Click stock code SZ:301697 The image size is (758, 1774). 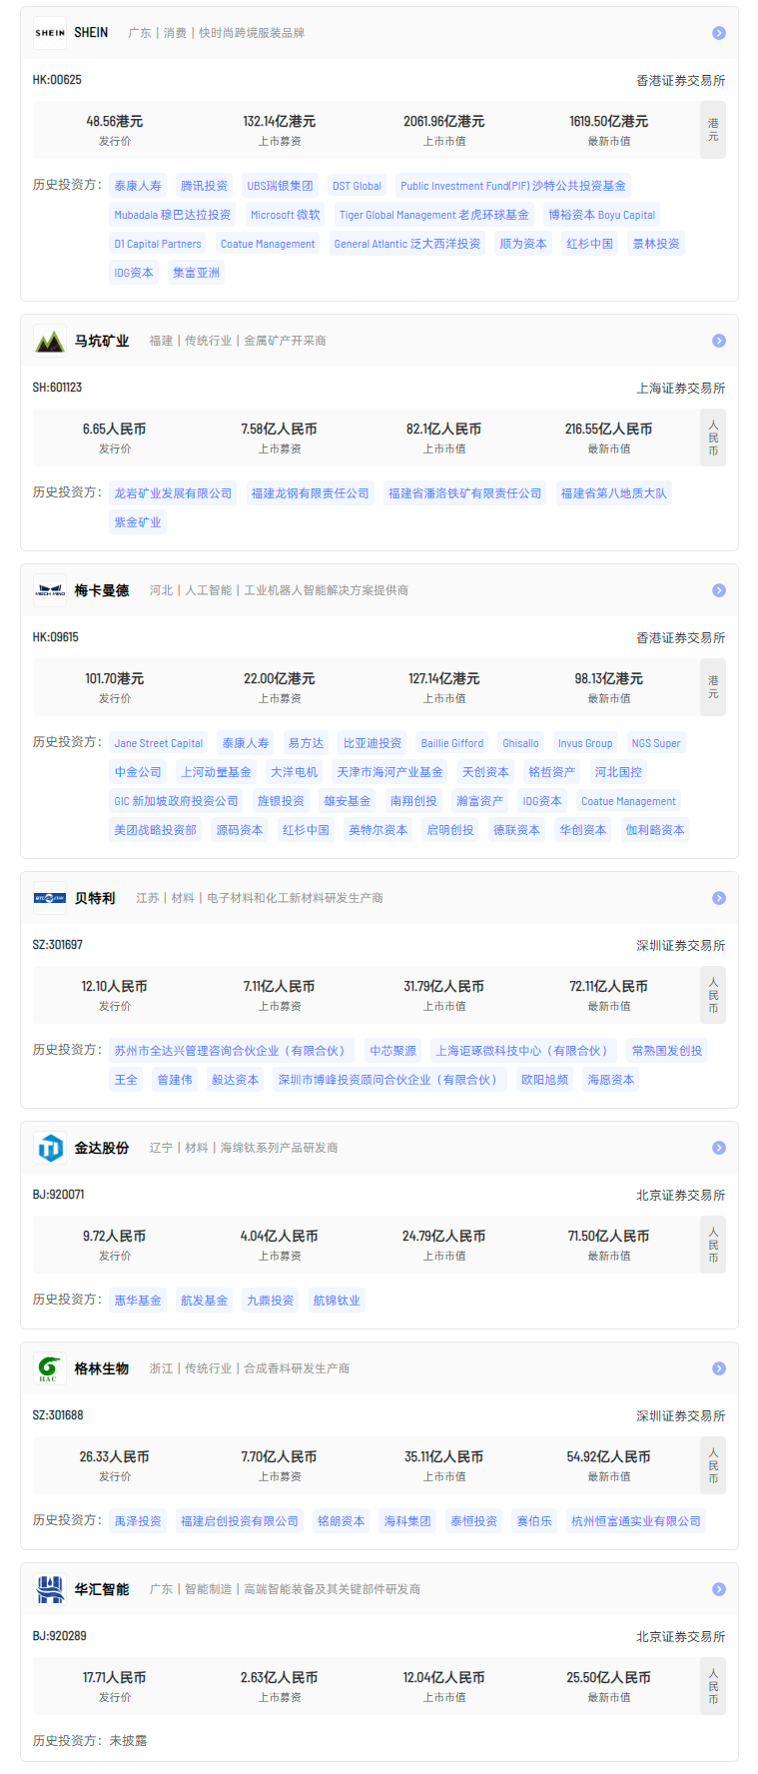pos(58,945)
